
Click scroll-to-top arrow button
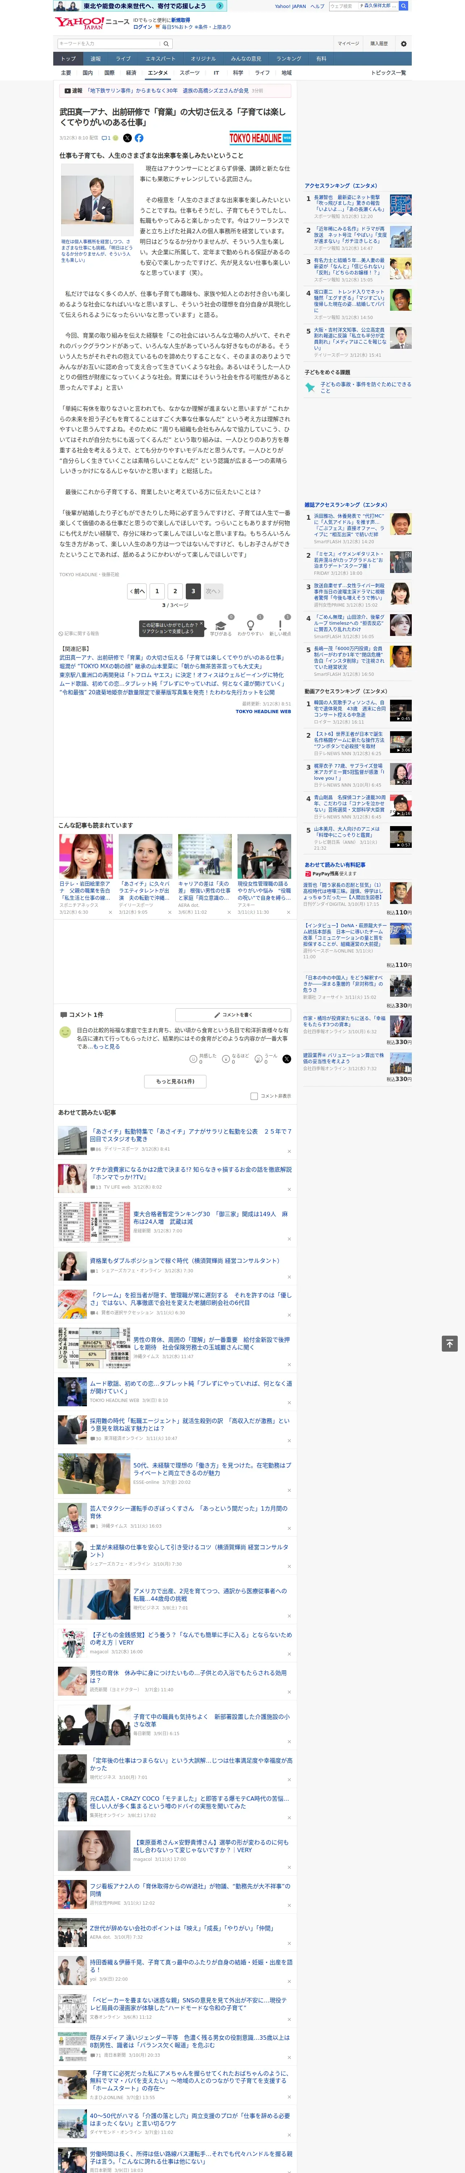tap(450, 1343)
